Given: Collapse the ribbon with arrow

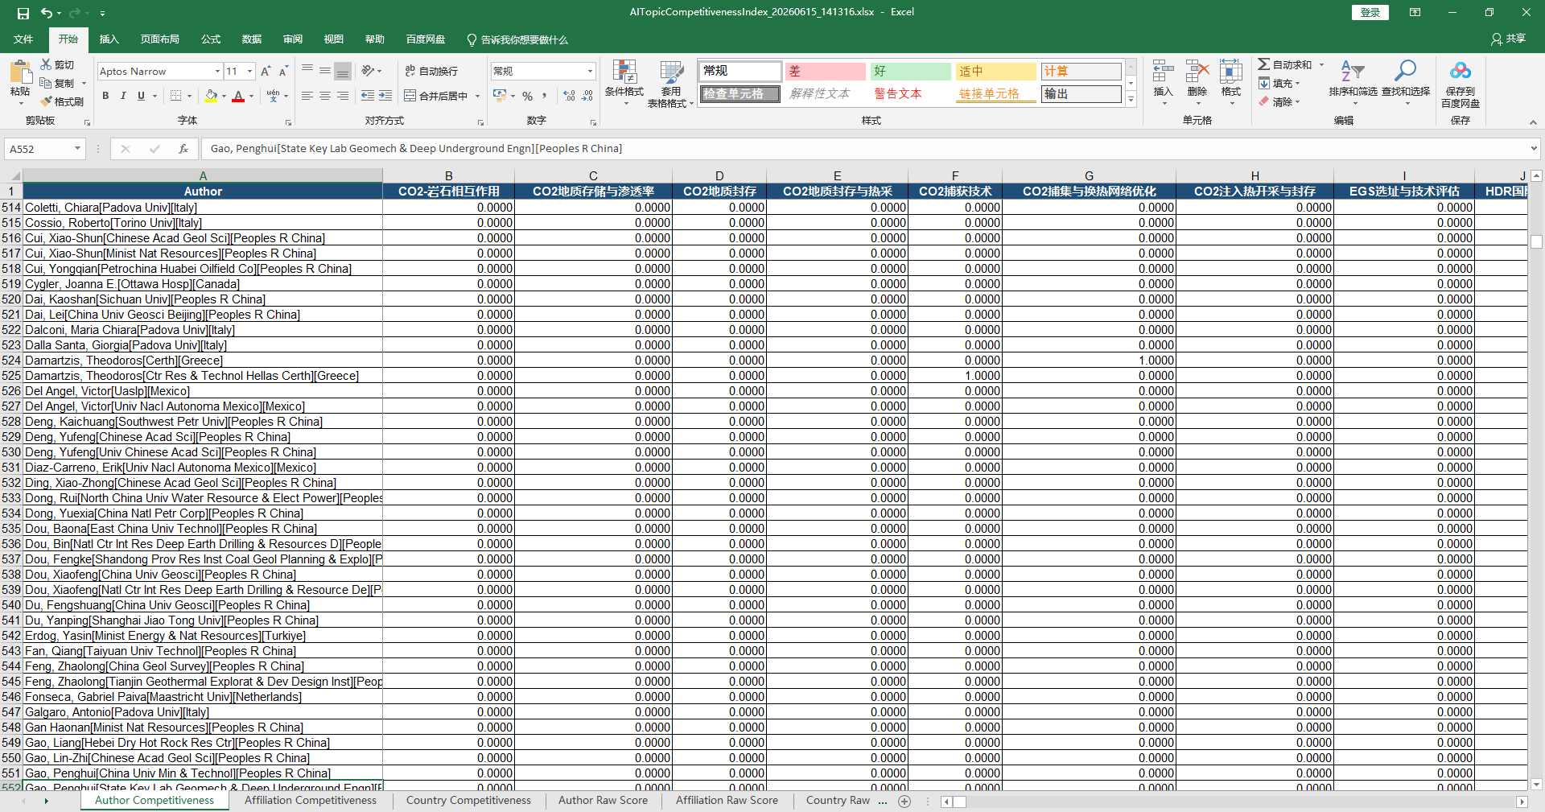Looking at the screenshot, I should point(1533,122).
